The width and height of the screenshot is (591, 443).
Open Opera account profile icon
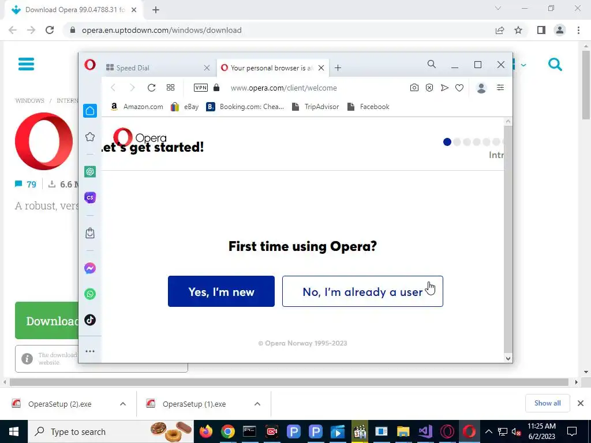click(x=481, y=88)
